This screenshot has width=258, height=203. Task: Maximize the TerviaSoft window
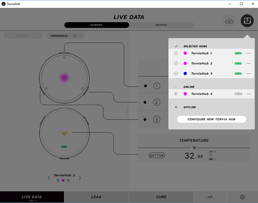(x=241, y=4)
